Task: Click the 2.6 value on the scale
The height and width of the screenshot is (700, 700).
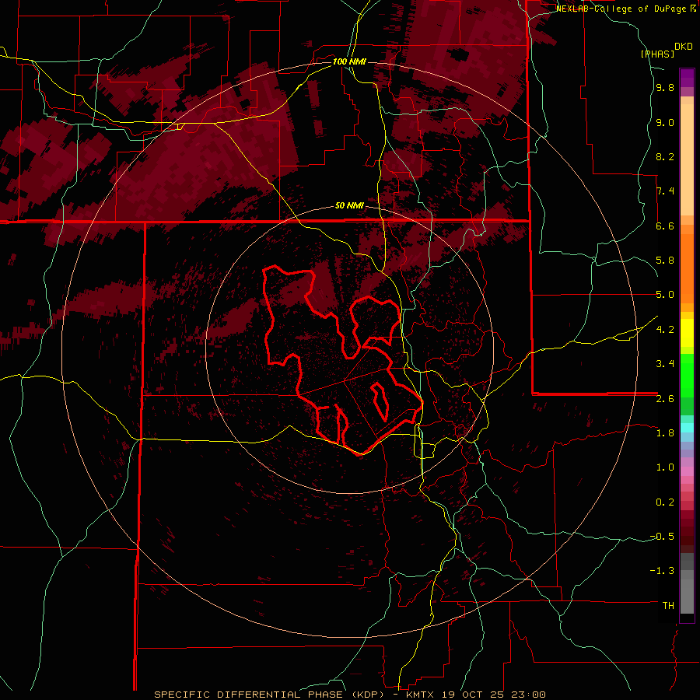Action: pos(665,399)
